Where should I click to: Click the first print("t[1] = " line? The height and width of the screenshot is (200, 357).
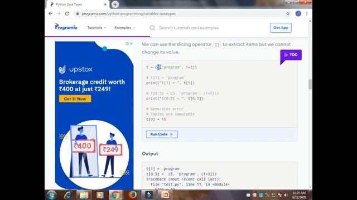click(x=170, y=83)
